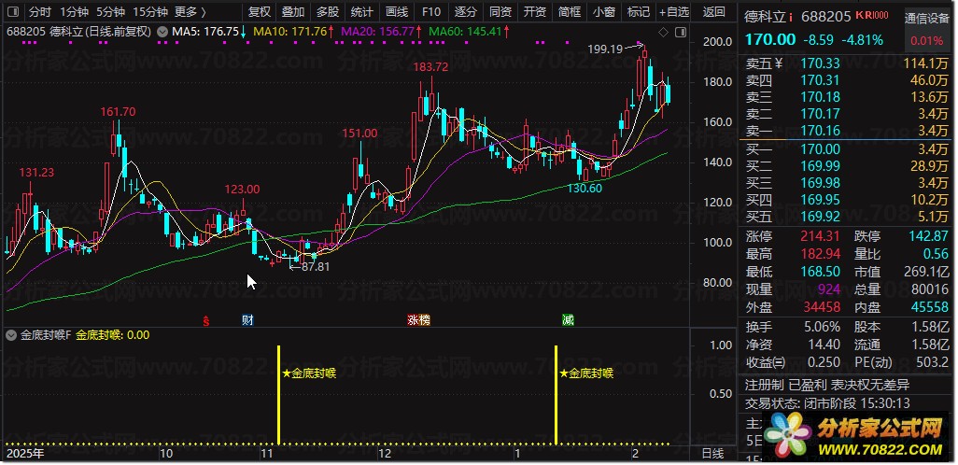Click the 涨榜 event marker
958x465 pixels.
click(x=418, y=319)
